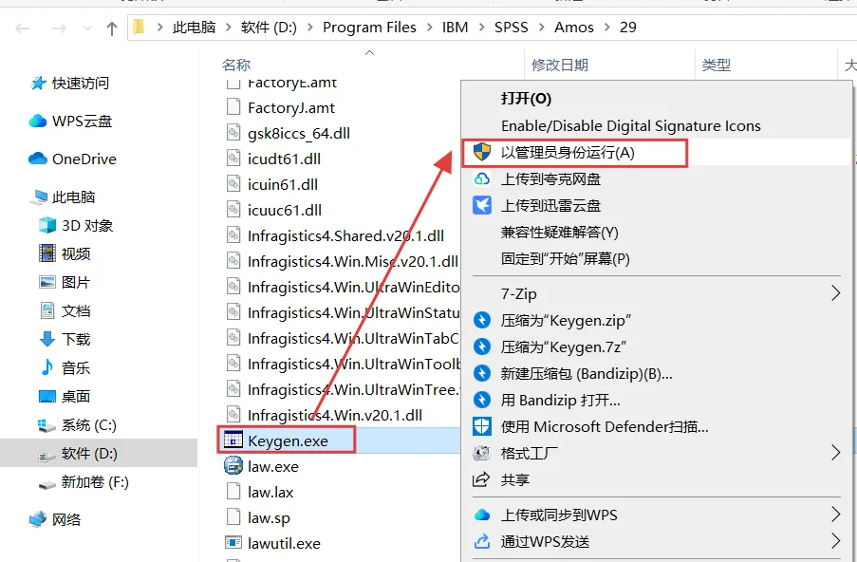
Task: Expand the 通过WPS发送 submenu arrow
Action: pyautogui.click(x=835, y=541)
